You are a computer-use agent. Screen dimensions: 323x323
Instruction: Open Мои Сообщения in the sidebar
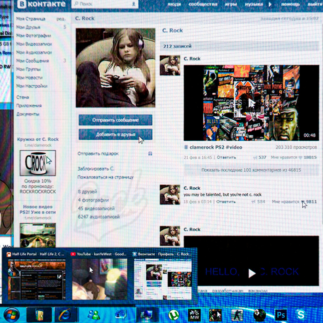point(32,61)
